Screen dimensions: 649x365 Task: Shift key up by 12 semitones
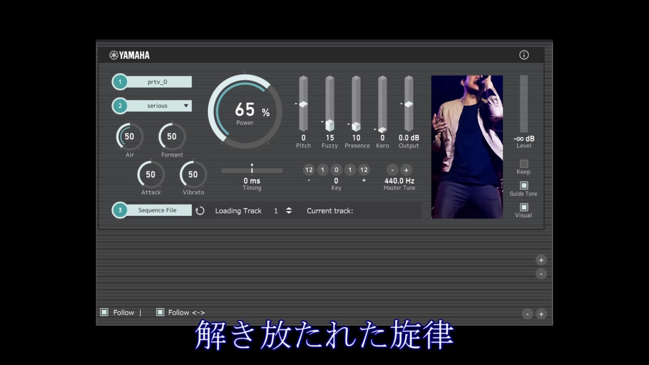(x=364, y=170)
